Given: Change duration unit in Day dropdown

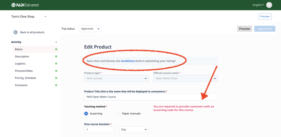Looking at the screenshot, I should tap(134, 129).
